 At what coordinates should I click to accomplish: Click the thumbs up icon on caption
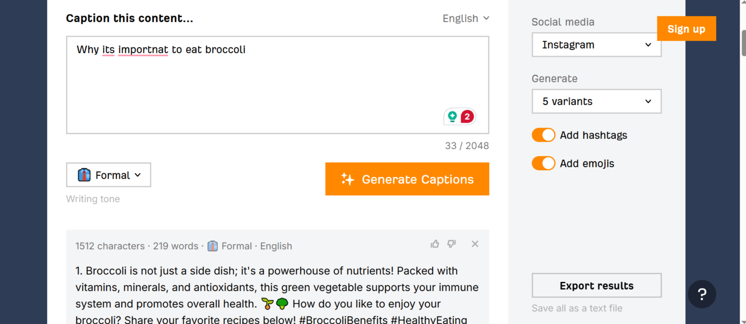pos(435,244)
